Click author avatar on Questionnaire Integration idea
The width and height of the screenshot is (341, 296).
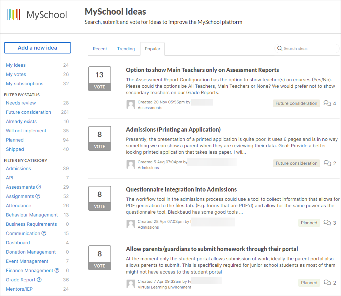tap(131, 224)
